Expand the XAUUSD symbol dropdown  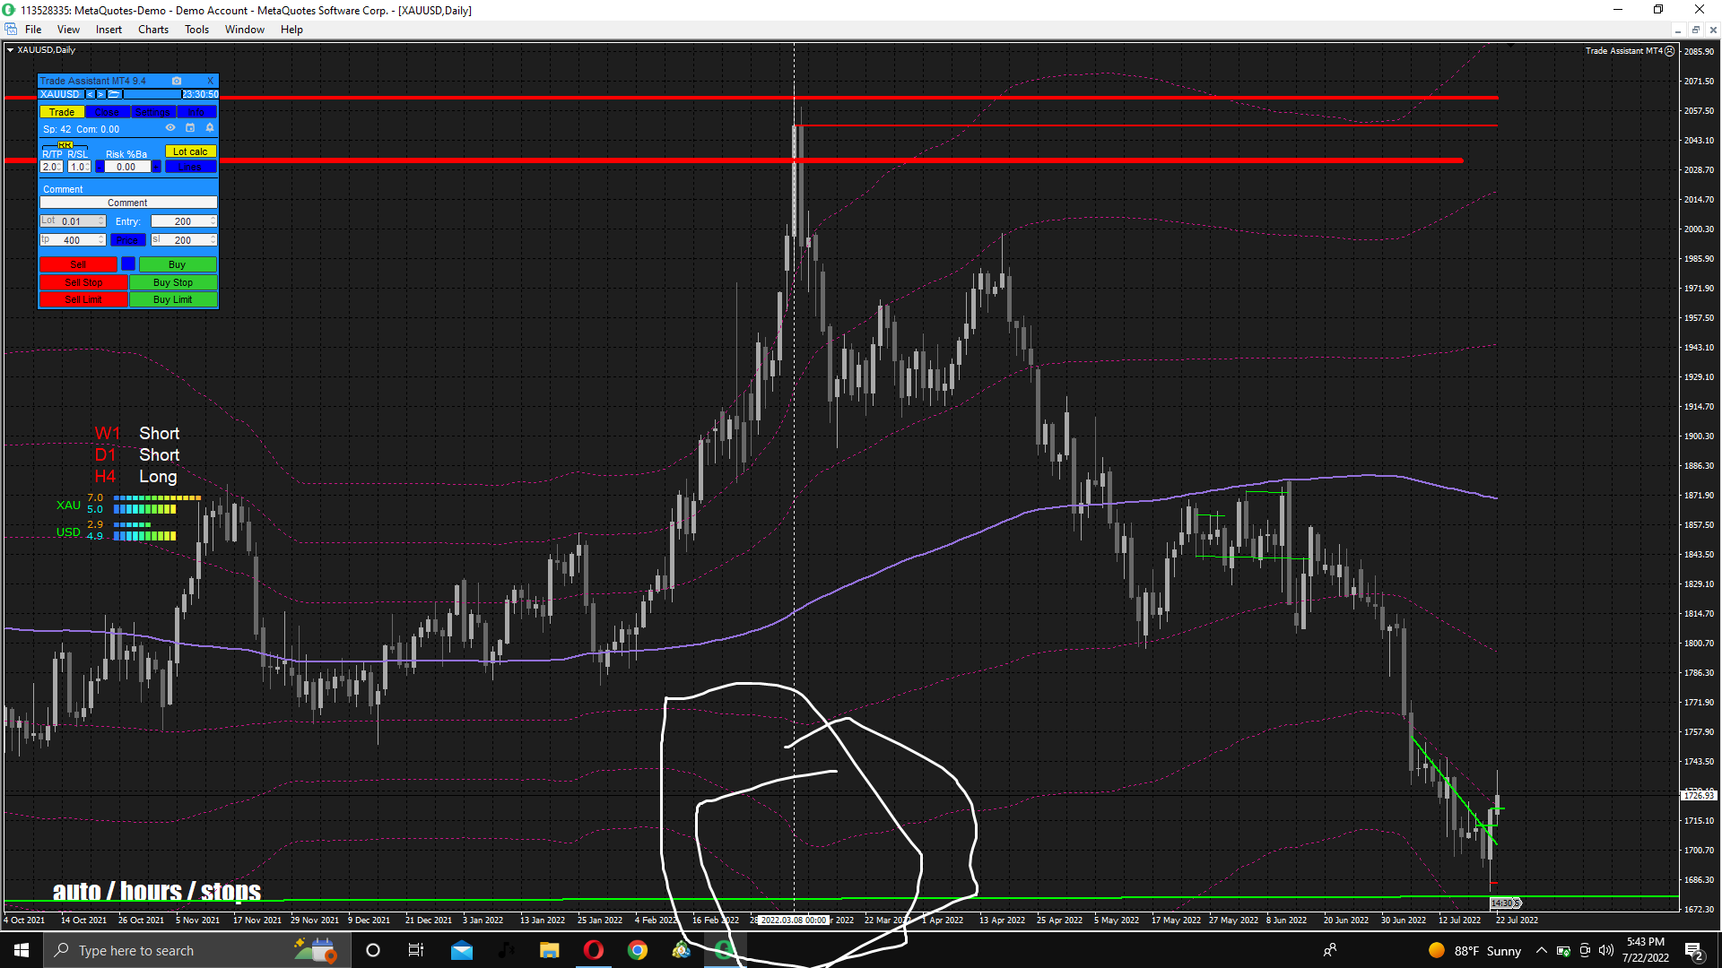tap(79, 94)
